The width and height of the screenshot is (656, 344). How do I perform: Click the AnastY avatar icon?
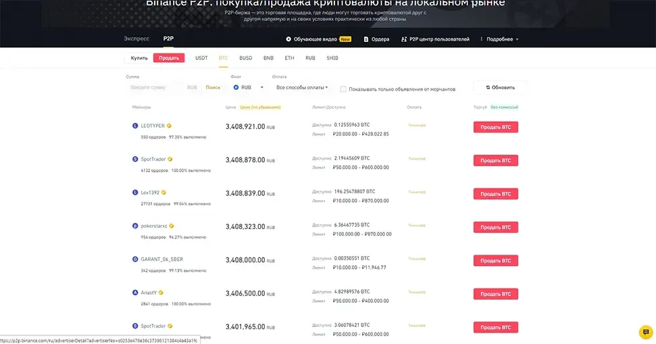pos(135,293)
